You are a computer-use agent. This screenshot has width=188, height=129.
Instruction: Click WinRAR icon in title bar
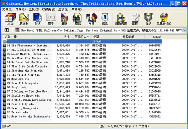pos(3,3)
